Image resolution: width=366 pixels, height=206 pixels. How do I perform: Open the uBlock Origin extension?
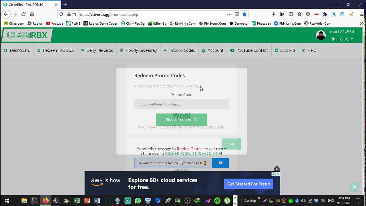coord(308,14)
